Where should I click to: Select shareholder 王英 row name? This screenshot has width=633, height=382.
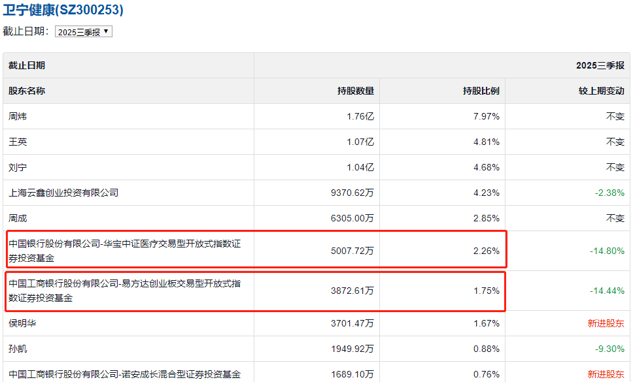point(18,142)
